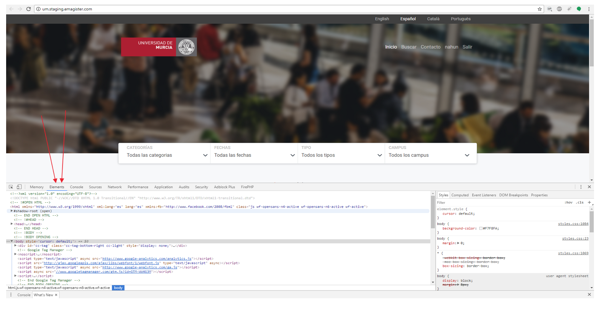
Task: Expand the #shadow-root node
Action: pos(12,211)
